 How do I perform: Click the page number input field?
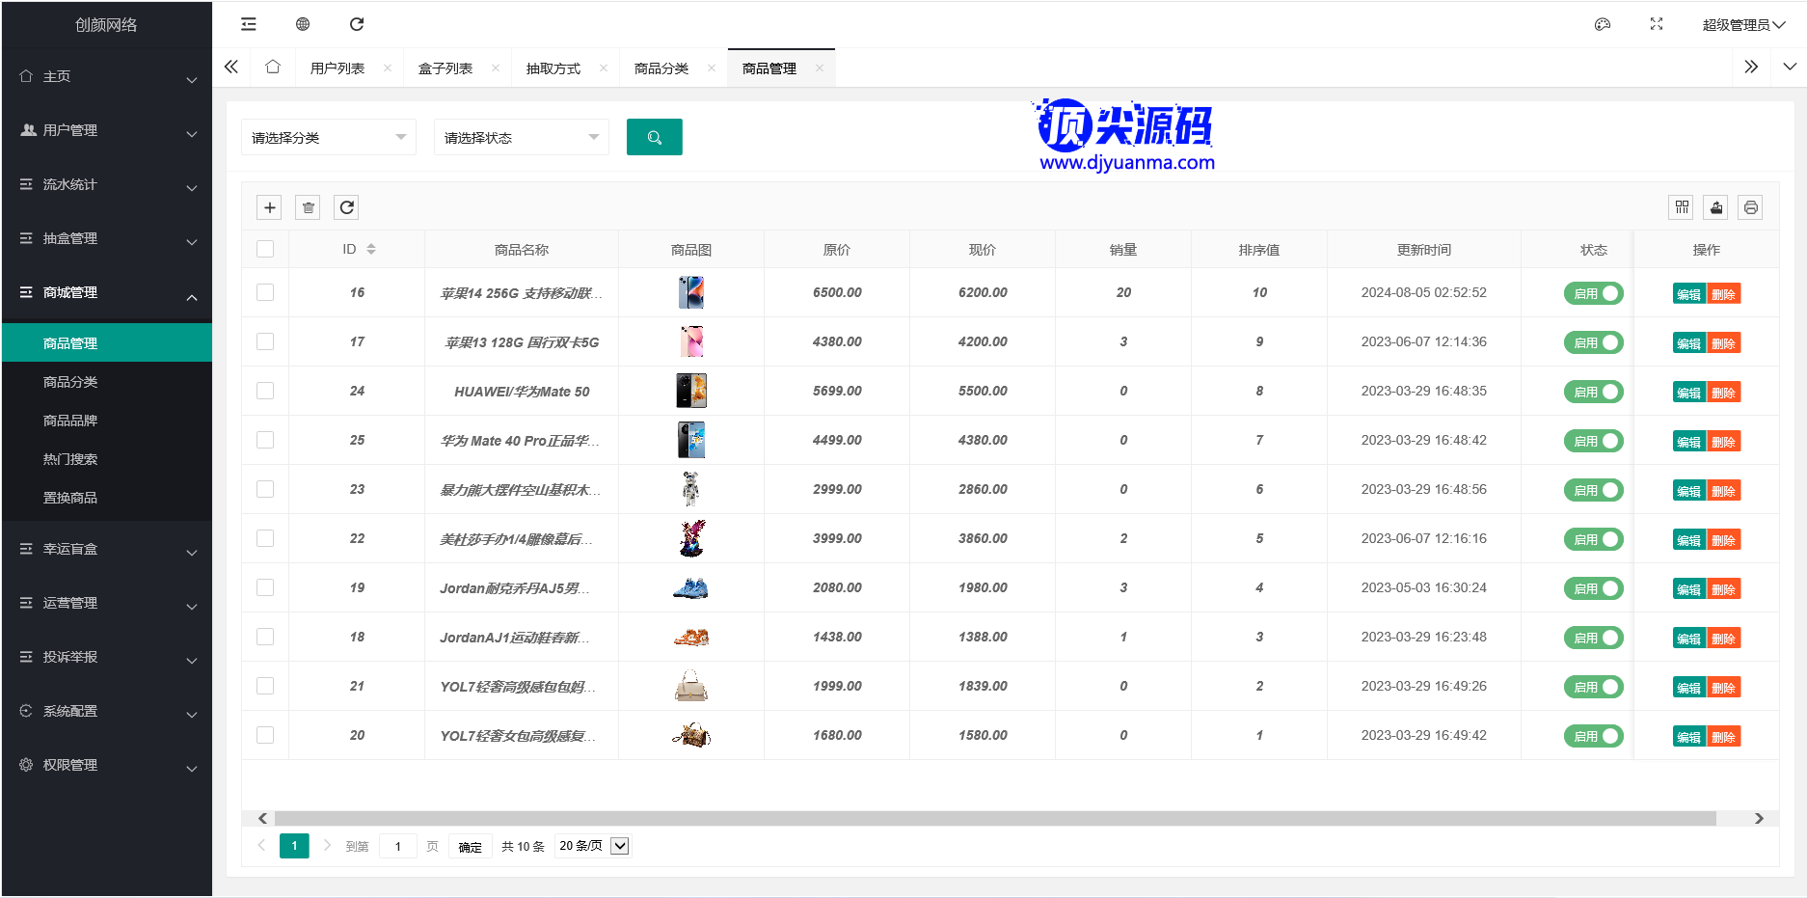[x=397, y=846]
